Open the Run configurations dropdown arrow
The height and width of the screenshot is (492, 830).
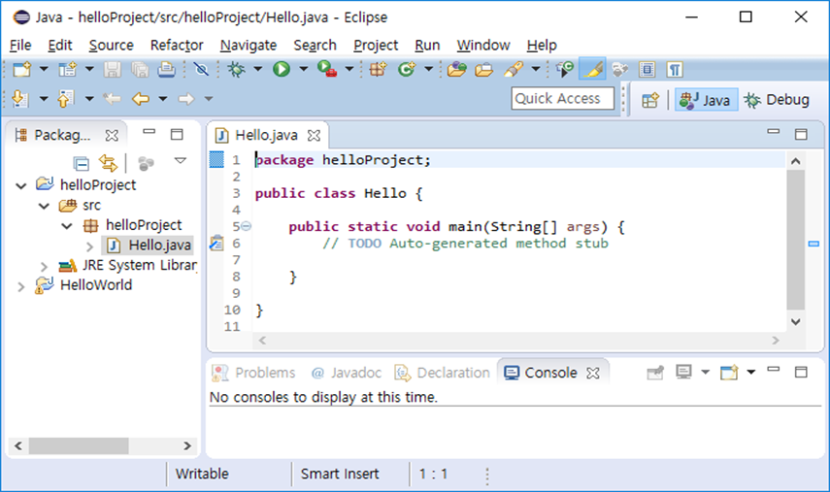(303, 69)
